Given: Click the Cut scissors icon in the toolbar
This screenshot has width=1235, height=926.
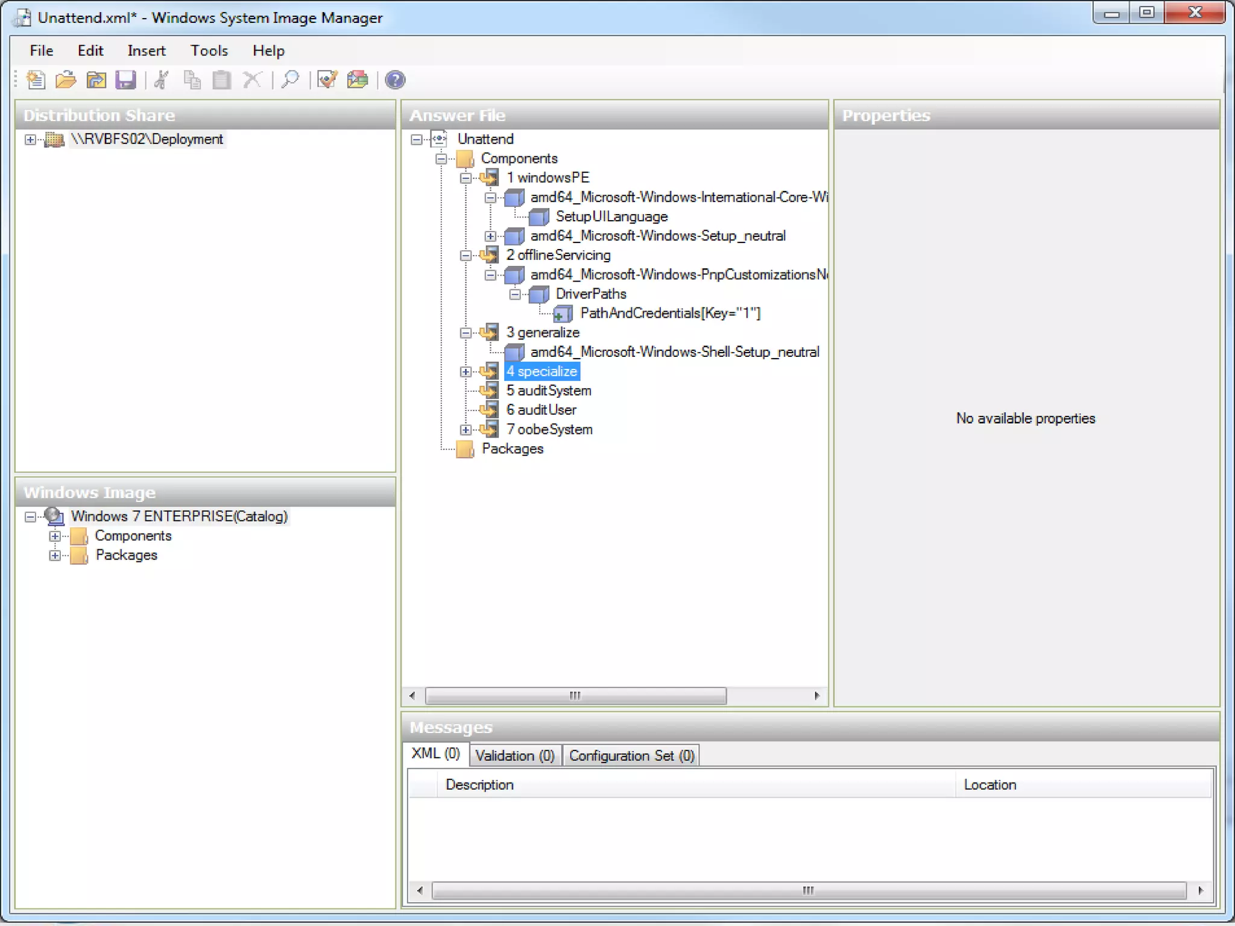Looking at the screenshot, I should click(160, 80).
